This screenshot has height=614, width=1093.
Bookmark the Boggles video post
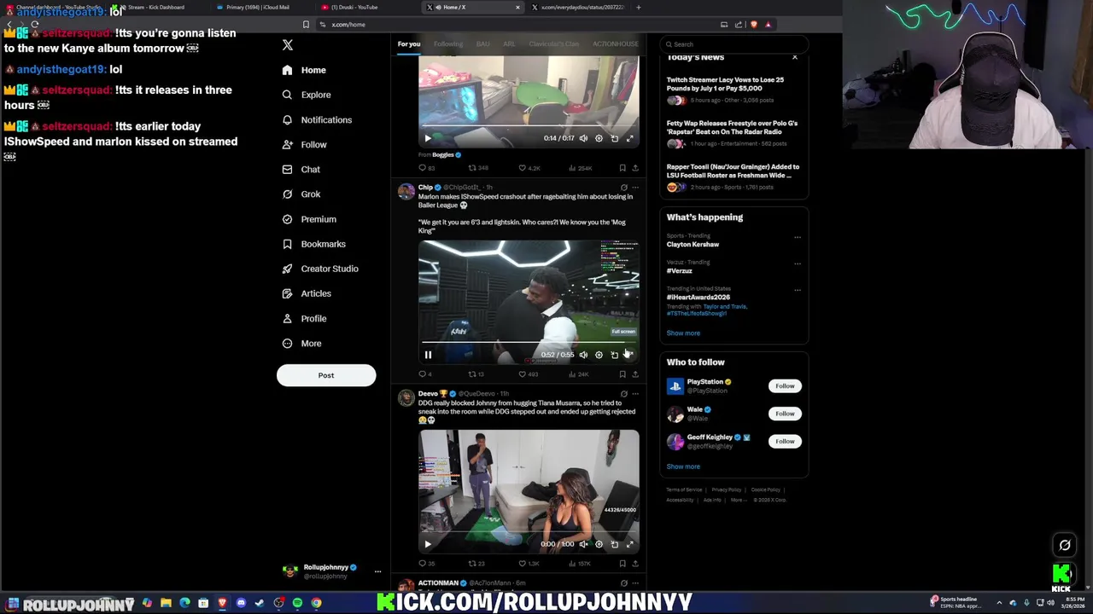coord(622,168)
